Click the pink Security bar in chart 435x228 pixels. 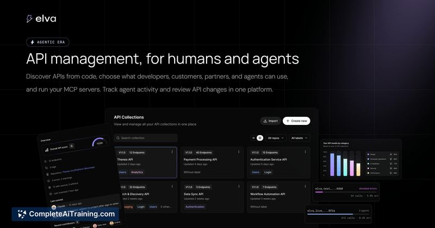point(352,168)
